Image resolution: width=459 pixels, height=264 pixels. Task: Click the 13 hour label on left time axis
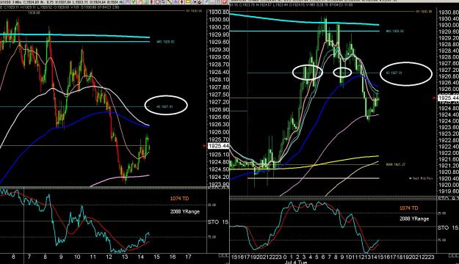coord(125,257)
